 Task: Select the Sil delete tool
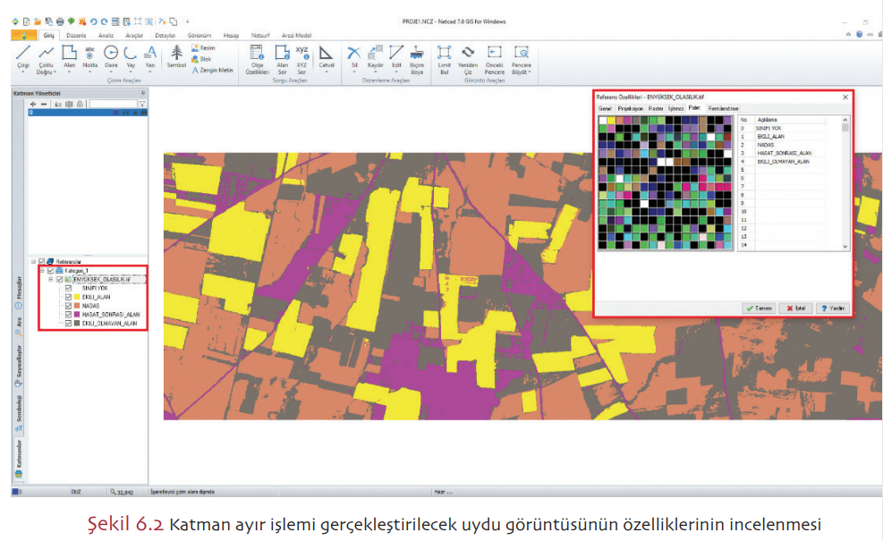click(x=354, y=55)
